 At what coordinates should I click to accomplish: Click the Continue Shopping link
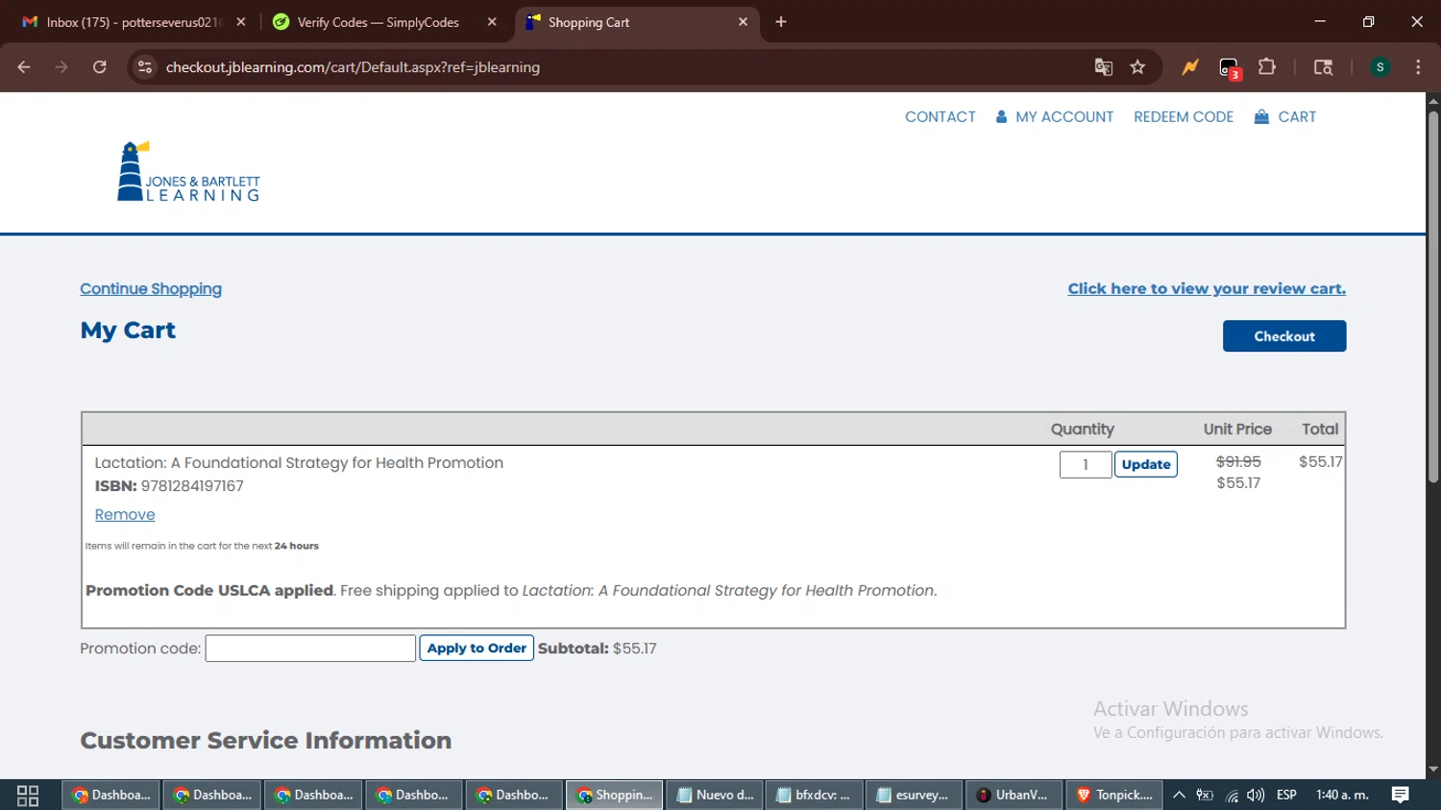pos(151,289)
